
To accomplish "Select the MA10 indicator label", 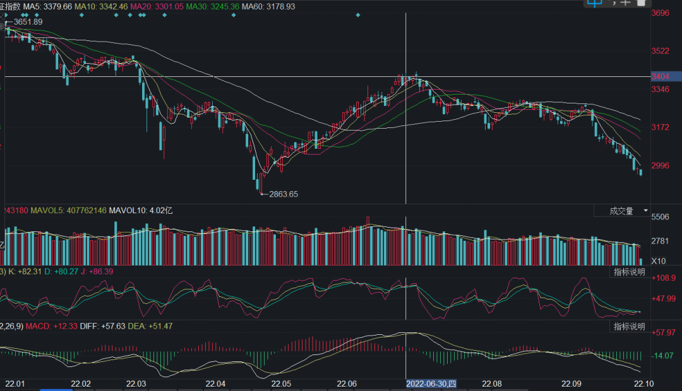I will click(110, 6).
